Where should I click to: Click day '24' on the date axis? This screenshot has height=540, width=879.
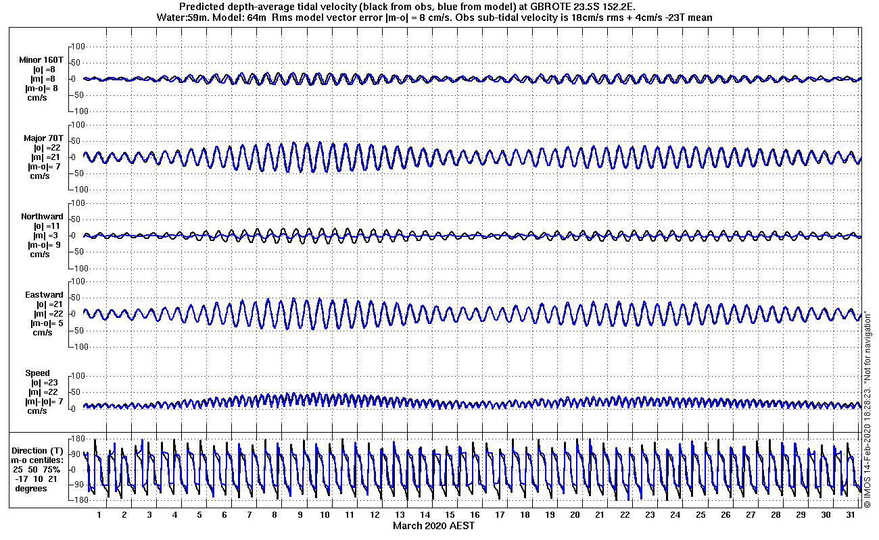(x=675, y=515)
